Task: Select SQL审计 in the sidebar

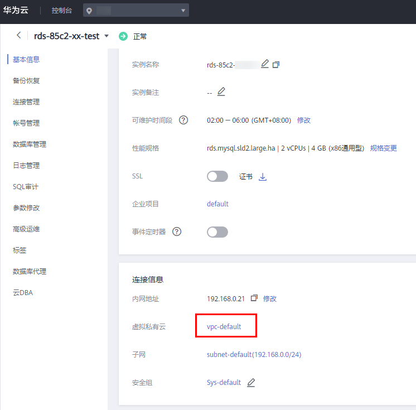Action: pos(26,186)
